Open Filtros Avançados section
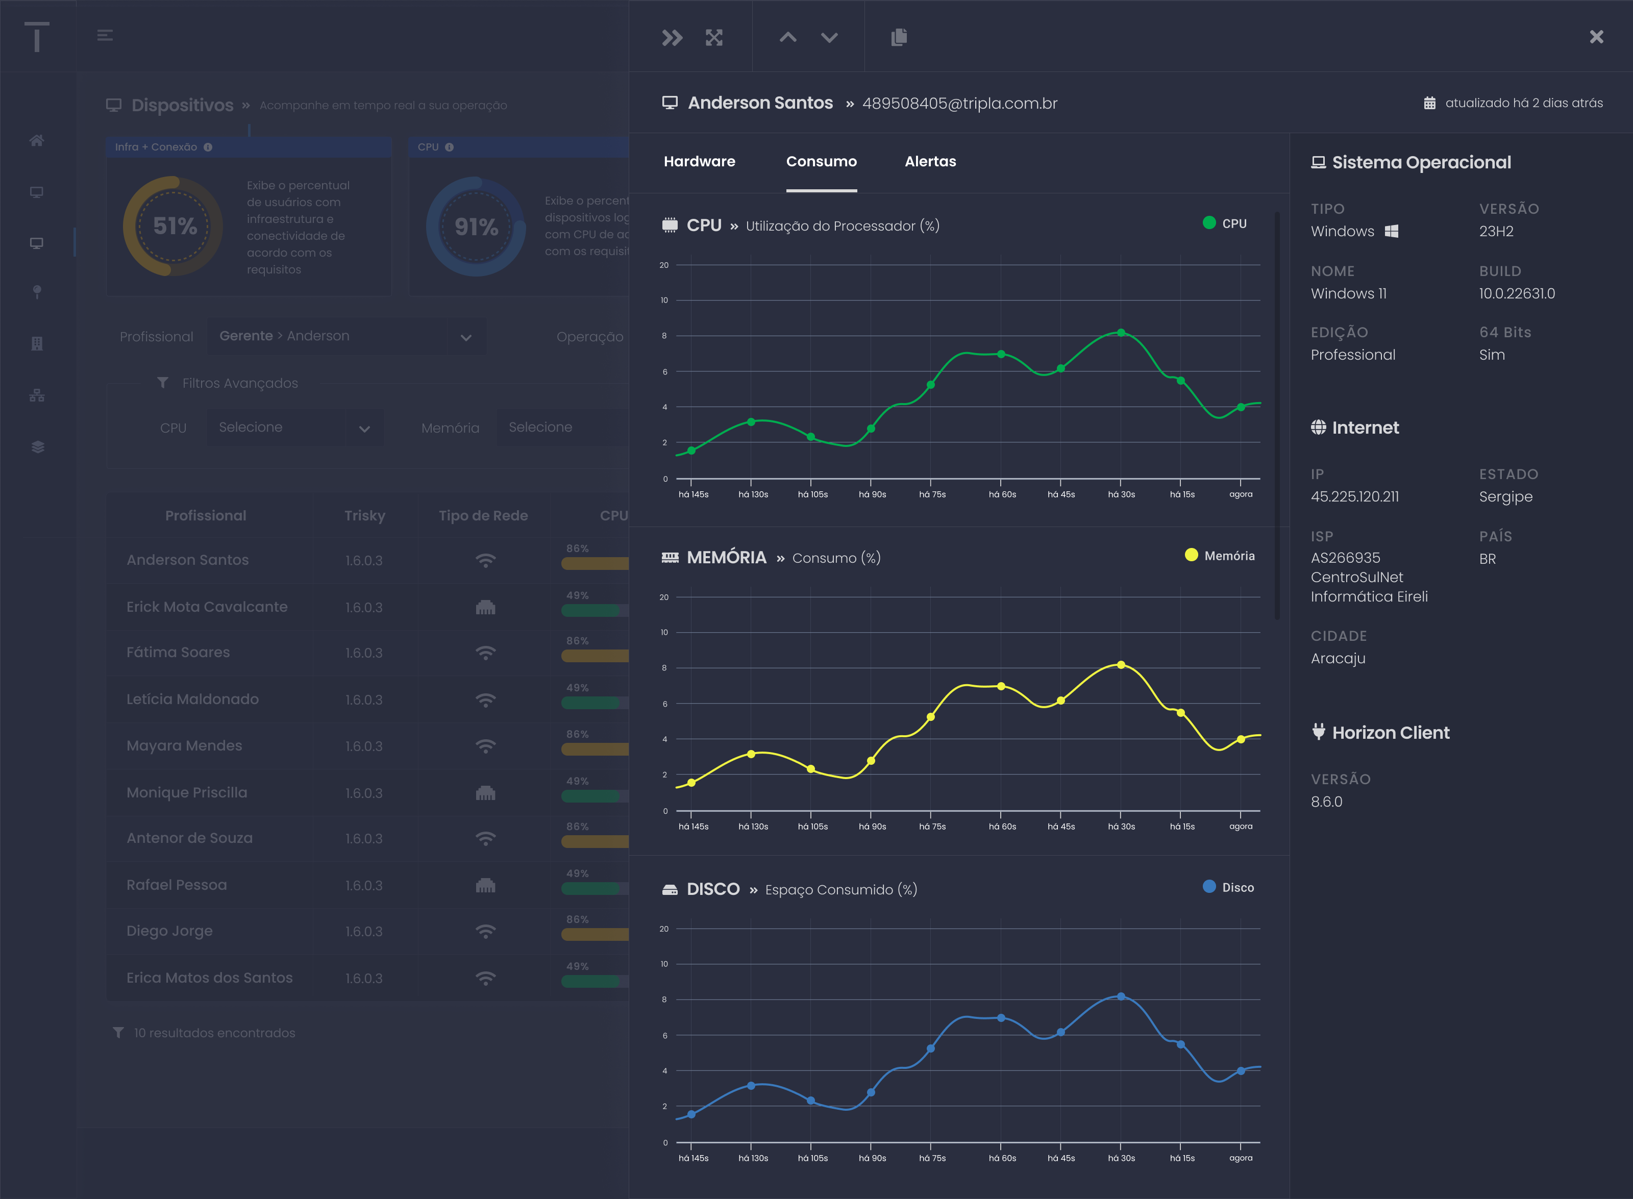Image resolution: width=1633 pixels, height=1199 pixels. [x=239, y=383]
